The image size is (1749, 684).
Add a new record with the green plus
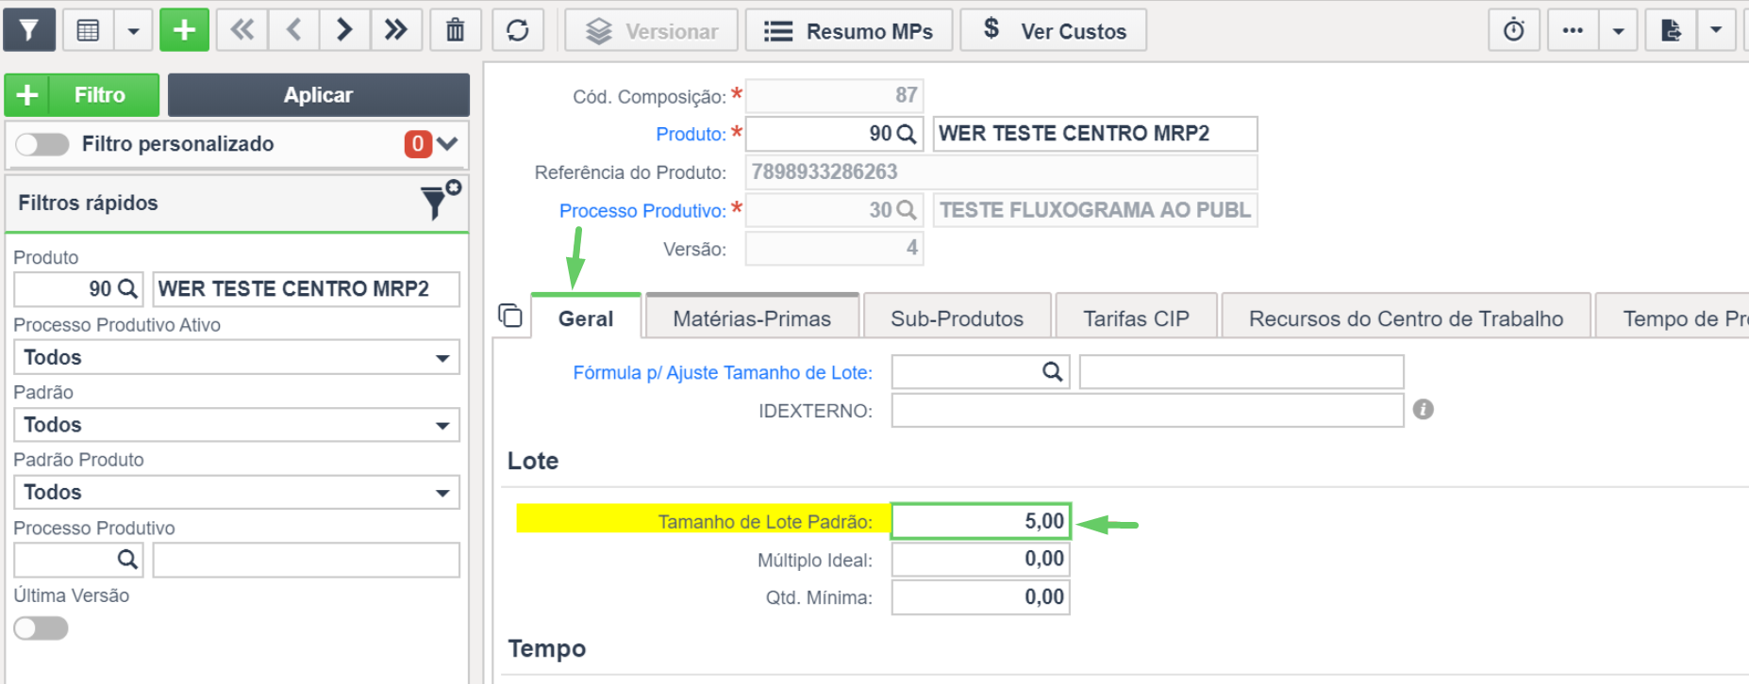(184, 30)
